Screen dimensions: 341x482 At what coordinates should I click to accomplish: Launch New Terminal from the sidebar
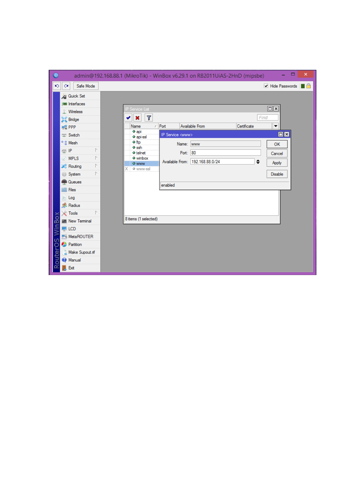[80, 221]
